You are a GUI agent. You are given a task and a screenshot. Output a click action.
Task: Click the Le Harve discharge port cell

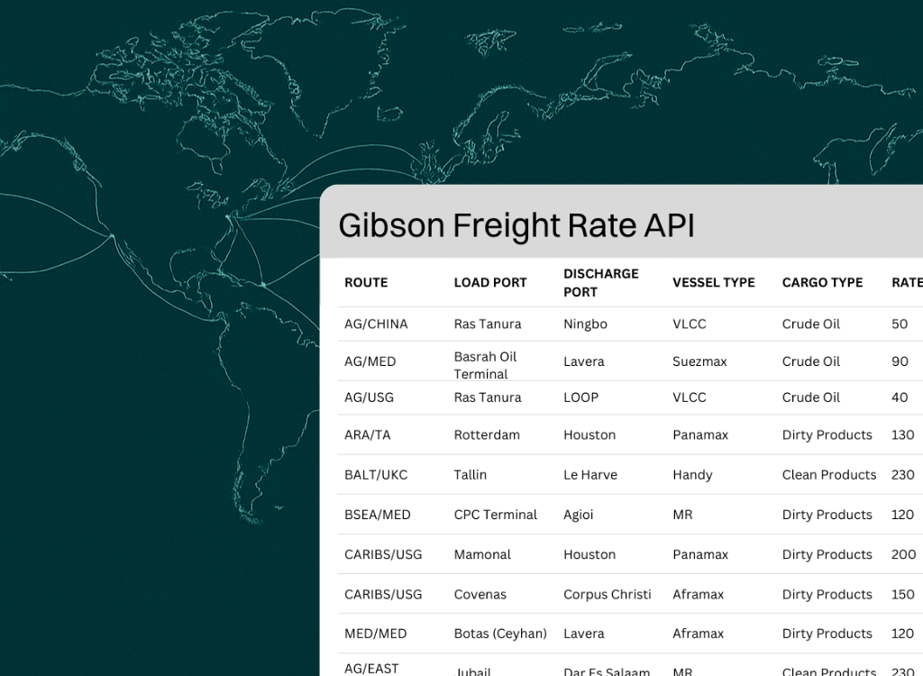589,474
